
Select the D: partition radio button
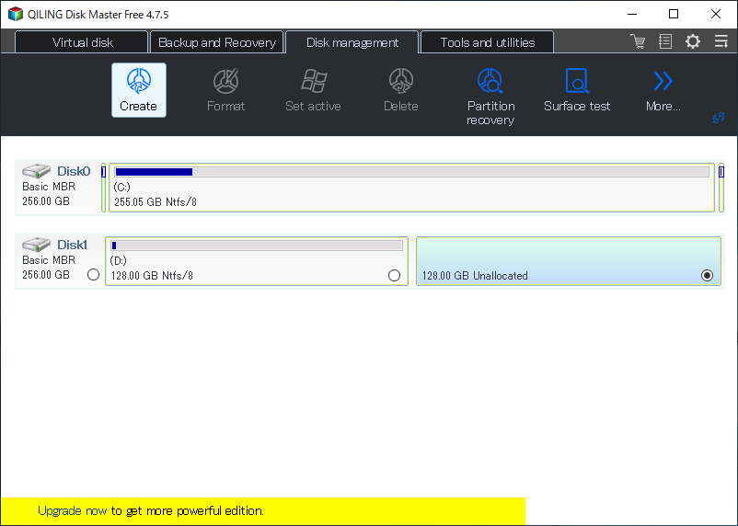tap(395, 276)
